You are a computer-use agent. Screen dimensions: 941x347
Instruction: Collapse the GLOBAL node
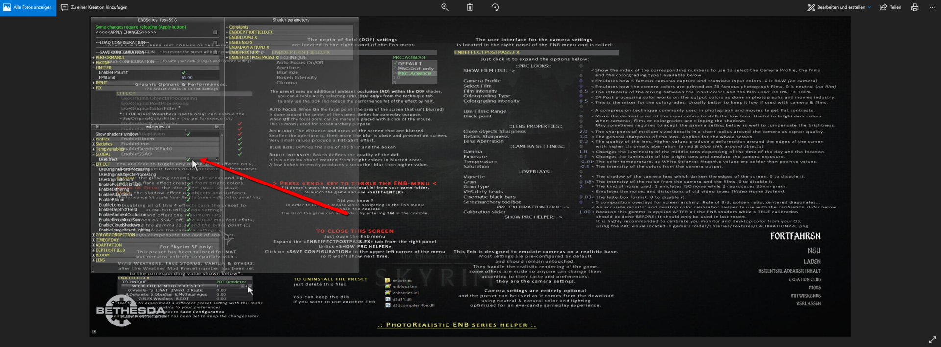tap(93, 154)
